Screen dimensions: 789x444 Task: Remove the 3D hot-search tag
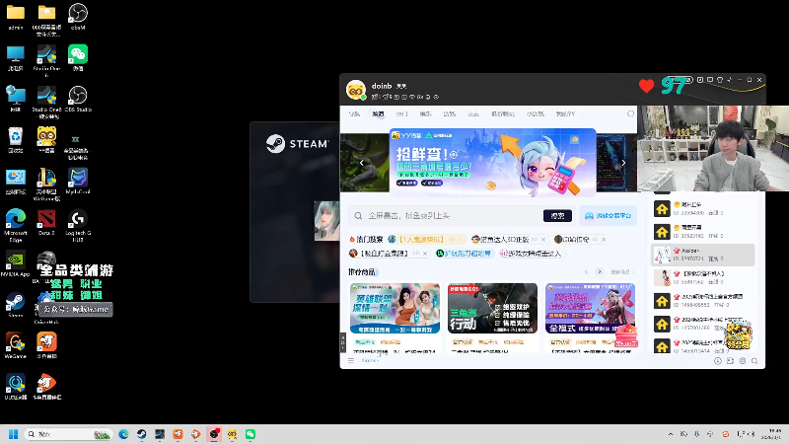coord(543,240)
